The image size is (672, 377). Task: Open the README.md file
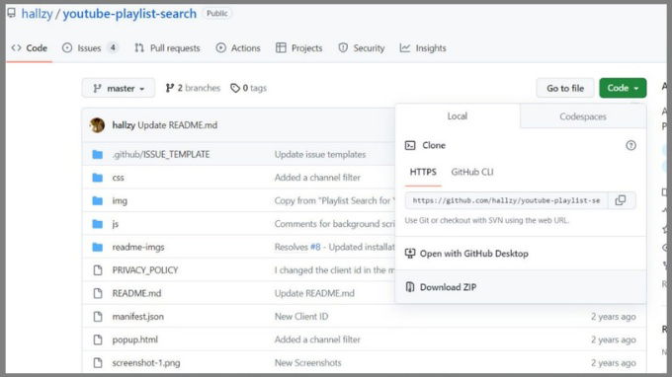(136, 293)
